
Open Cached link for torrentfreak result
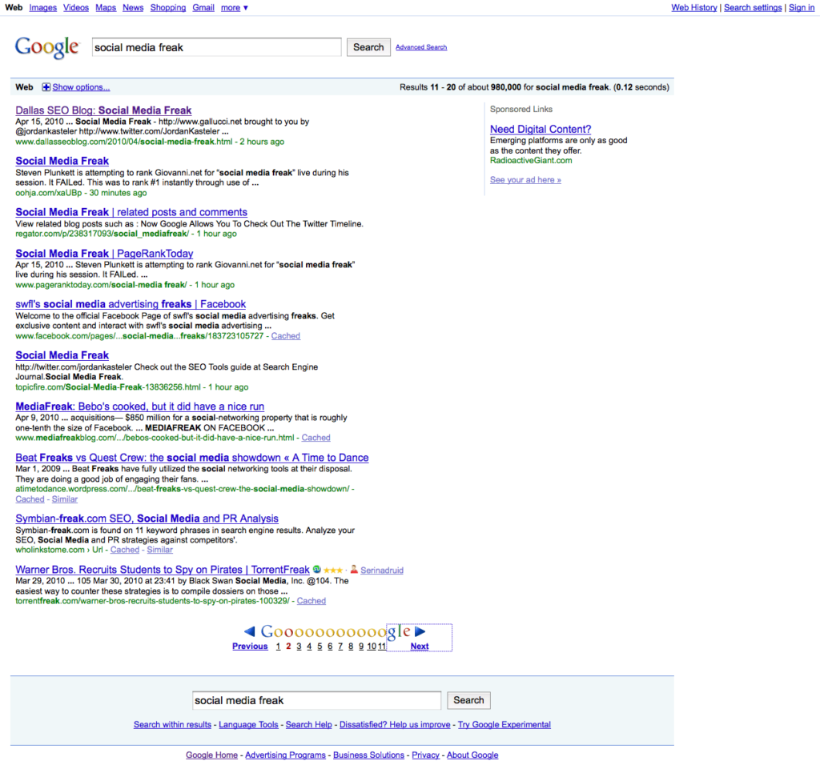click(312, 601)
